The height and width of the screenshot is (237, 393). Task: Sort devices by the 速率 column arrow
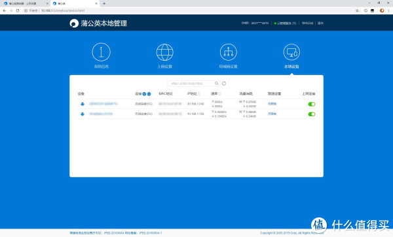coord(219,94)
